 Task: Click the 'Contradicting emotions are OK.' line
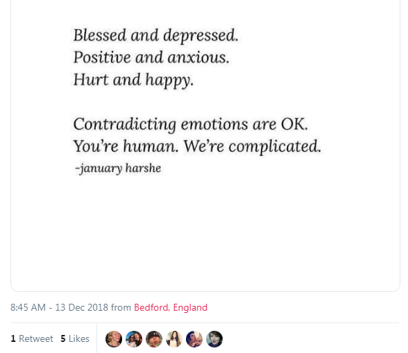tap(190, 124)
